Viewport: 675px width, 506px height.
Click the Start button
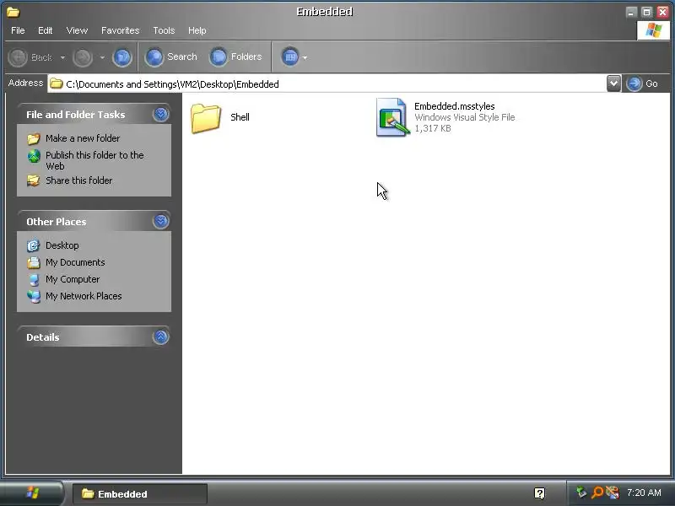(x=32, y=493)
